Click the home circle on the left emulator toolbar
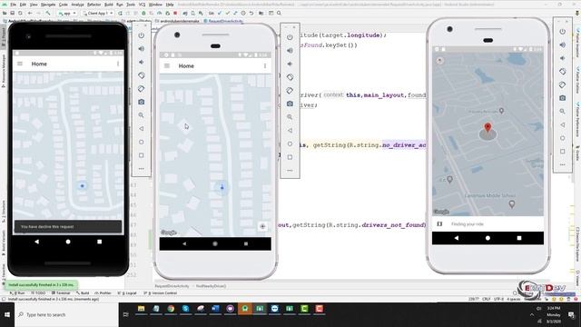Screen dimensions: 581x327 (142, 142)
